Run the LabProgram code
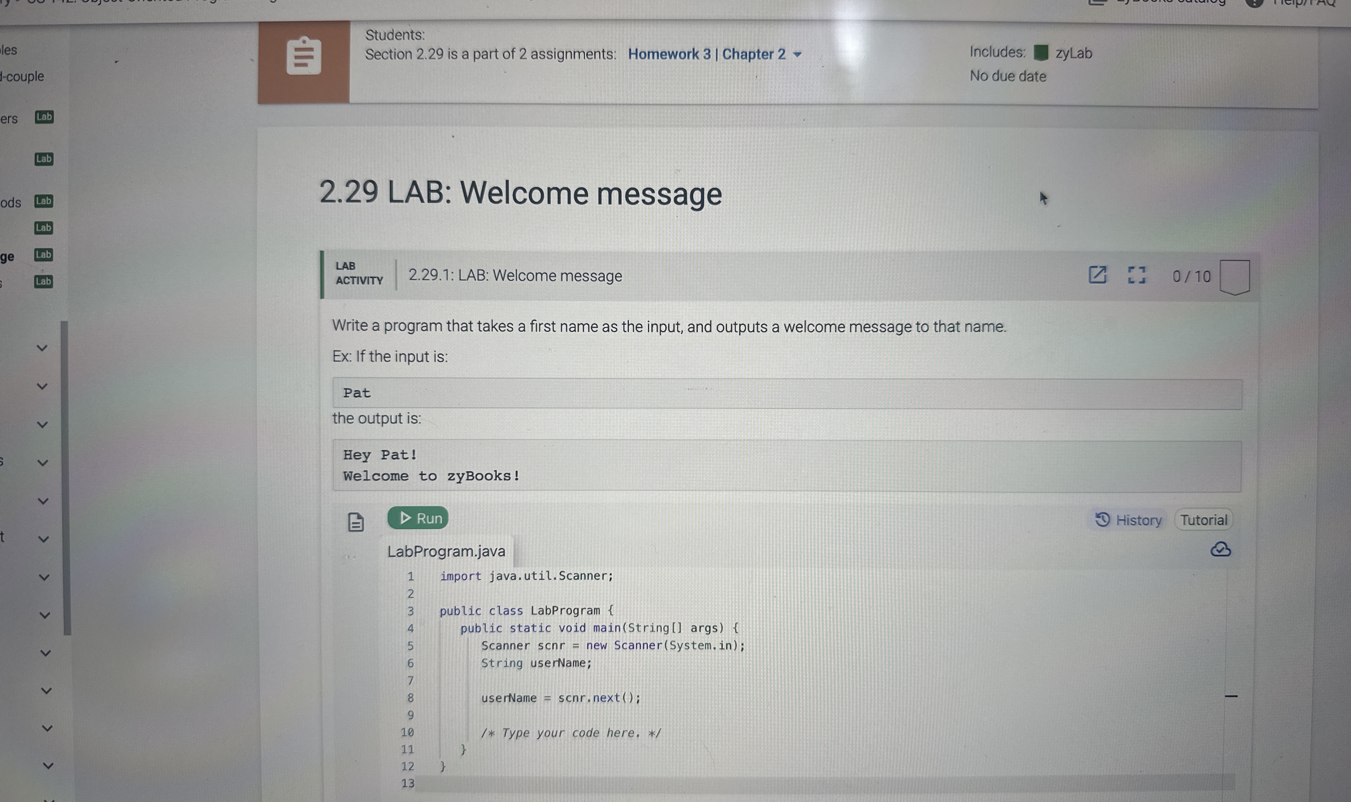 click(x=417, y=518)
